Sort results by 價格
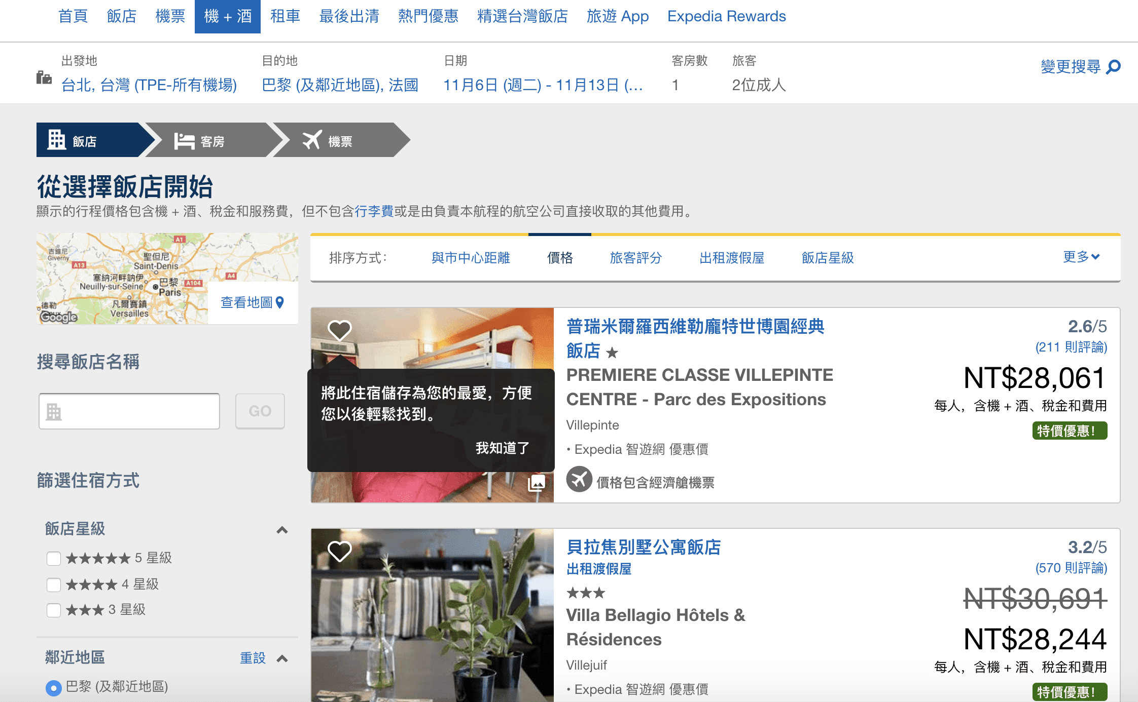This screenshot has width=1138, height=702. tap(560, 258)
